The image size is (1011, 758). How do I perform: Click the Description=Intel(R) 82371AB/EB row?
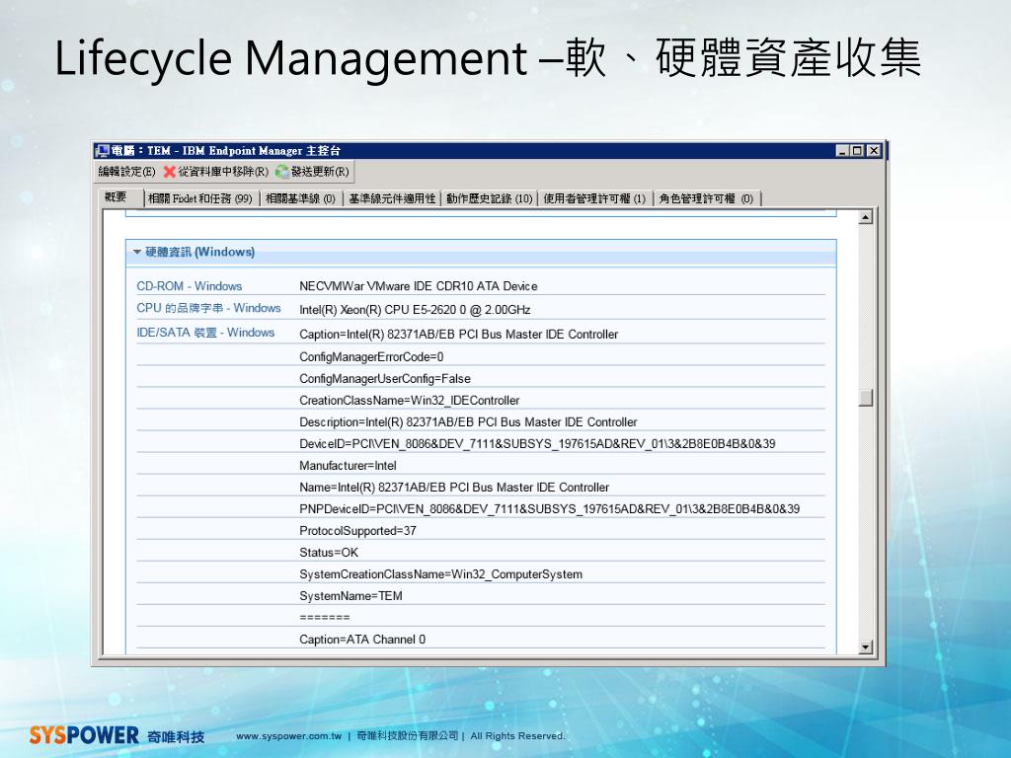coord(468,422)
